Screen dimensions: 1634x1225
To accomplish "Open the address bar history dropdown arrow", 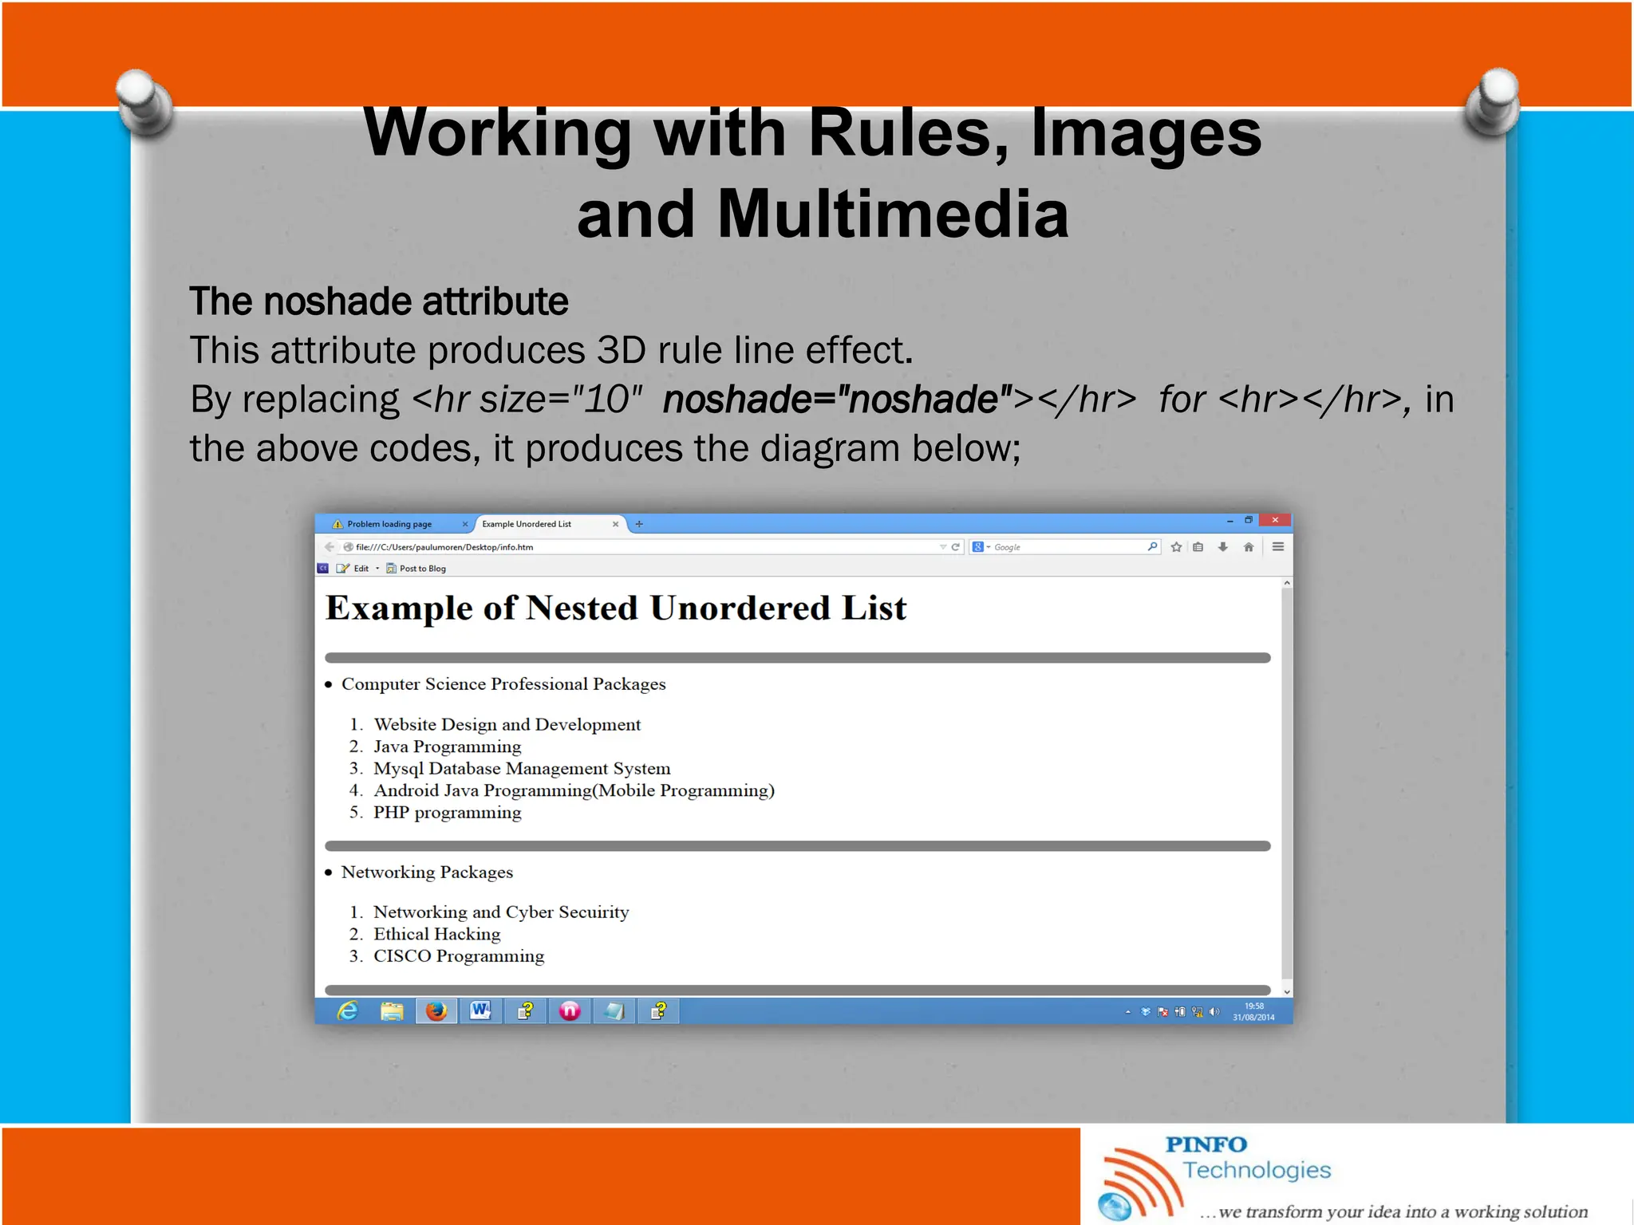I will coord(943,547).
